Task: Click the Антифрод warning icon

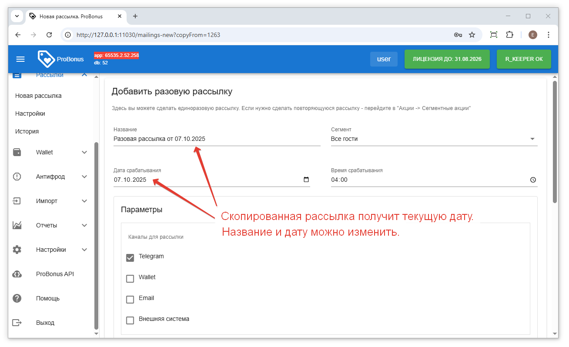Action: [x=17, y=177]
